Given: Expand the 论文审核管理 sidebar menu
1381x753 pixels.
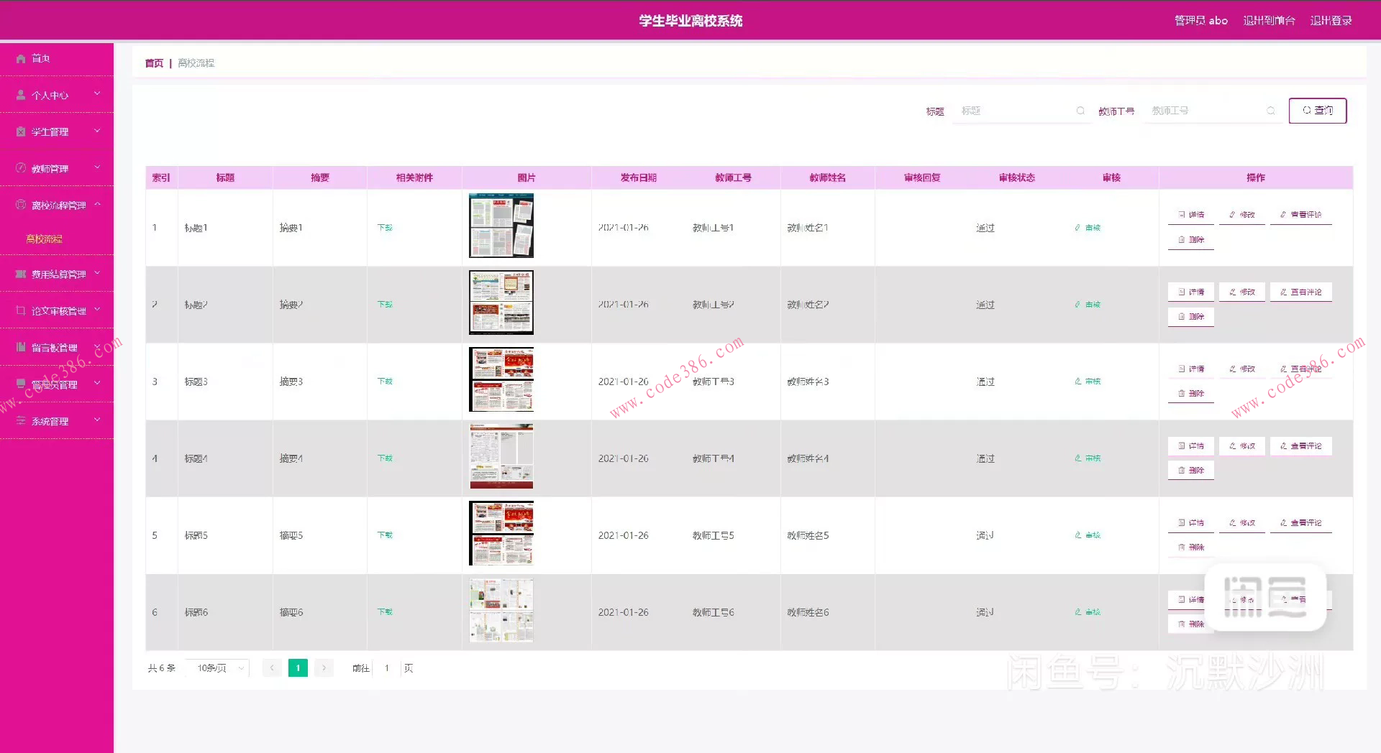Looking at the screenshot, I should click(x=57, y=310).
